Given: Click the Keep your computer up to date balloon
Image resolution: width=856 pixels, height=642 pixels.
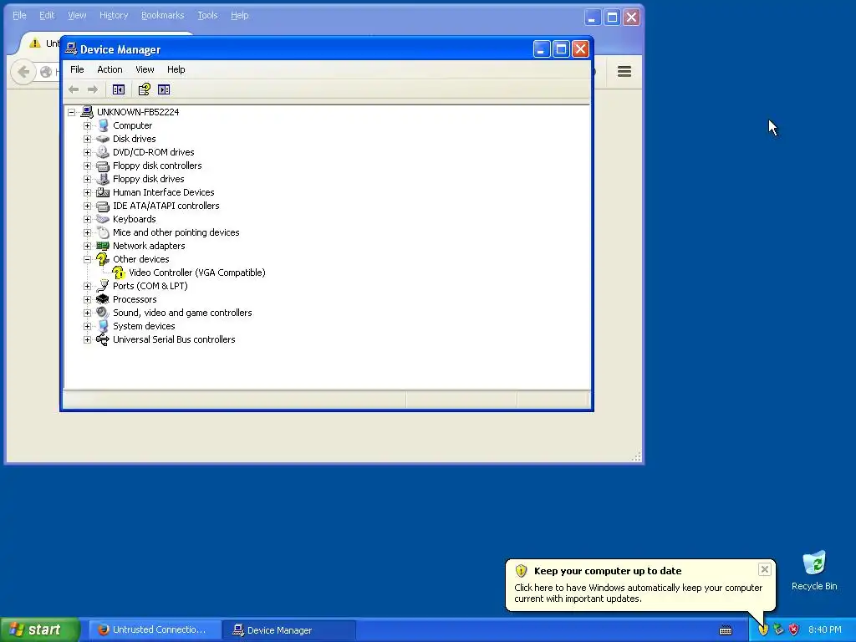Looking at the screenshot, I should (640, 584).
